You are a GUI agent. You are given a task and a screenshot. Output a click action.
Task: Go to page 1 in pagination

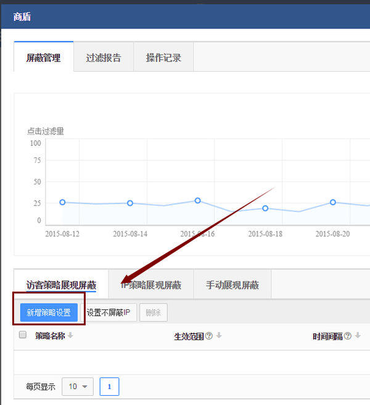(x=109, y=386)
